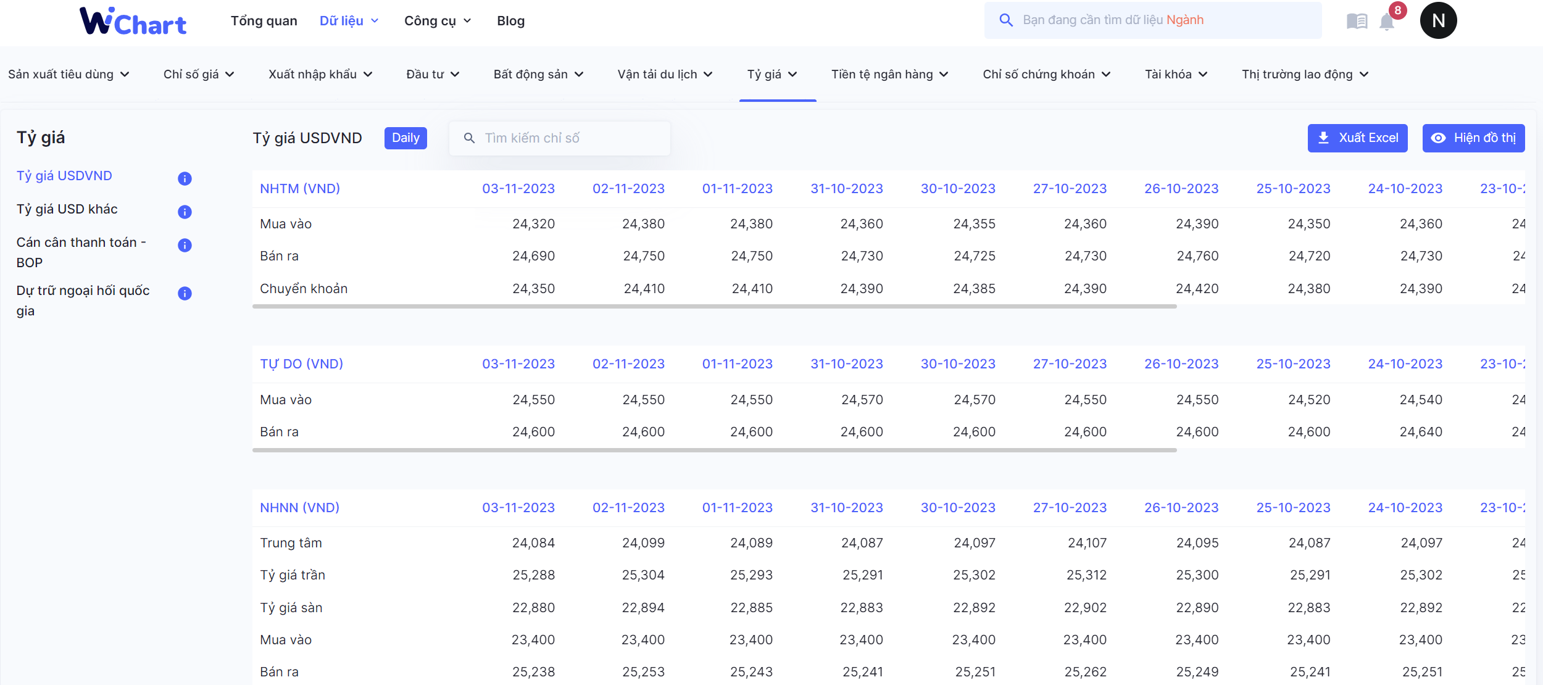Select Tỷ giá USDVND in sidebar
1543x685 pixels.
[64, 176]
